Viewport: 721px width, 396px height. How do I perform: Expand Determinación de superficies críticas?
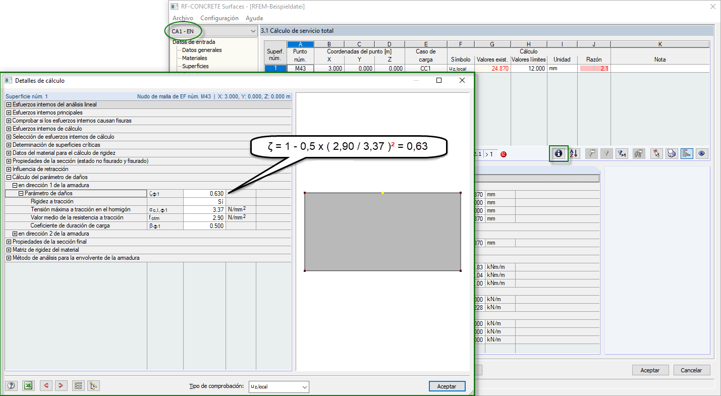(9, 145)
